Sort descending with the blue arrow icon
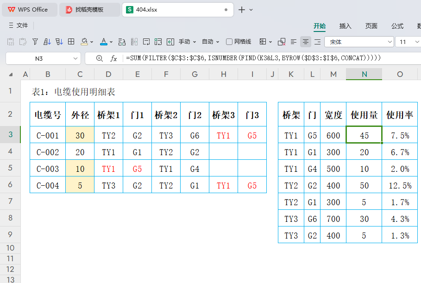Viewport: 421px width, 283px height. pyautogui.click(x=59, y=42)
